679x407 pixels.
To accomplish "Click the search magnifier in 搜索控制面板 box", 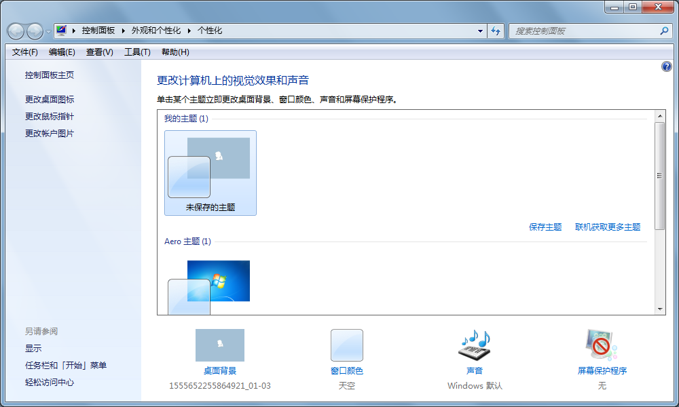I will pos(663,31).
